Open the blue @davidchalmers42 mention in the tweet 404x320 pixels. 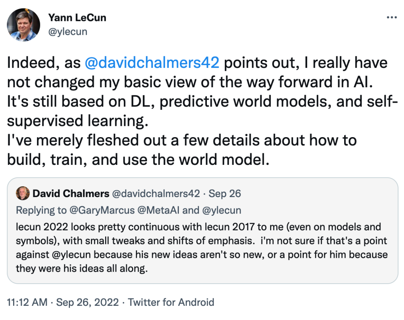(151, 63)
